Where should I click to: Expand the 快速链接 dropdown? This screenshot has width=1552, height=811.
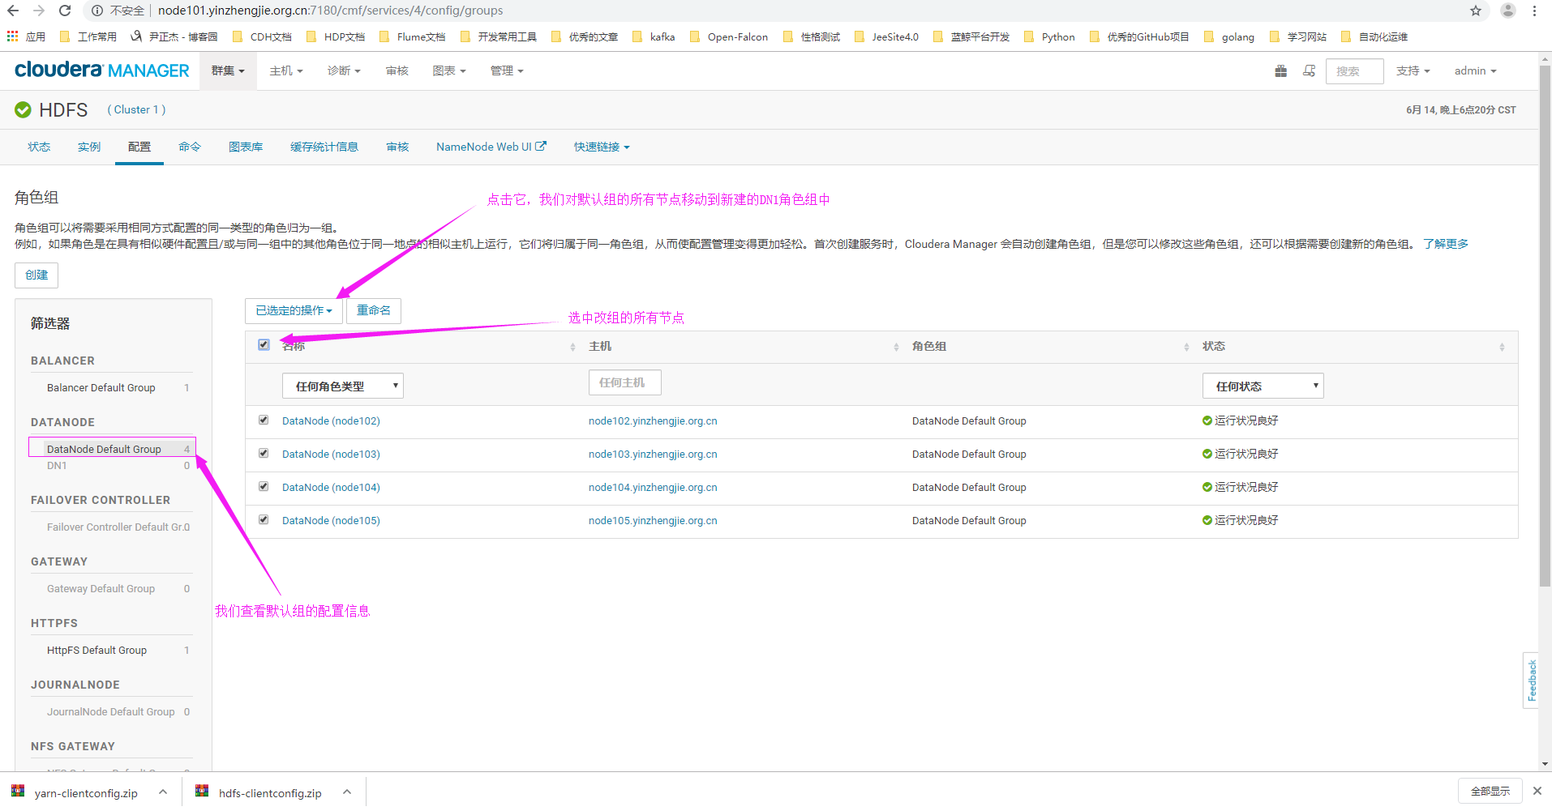(602, 147)
